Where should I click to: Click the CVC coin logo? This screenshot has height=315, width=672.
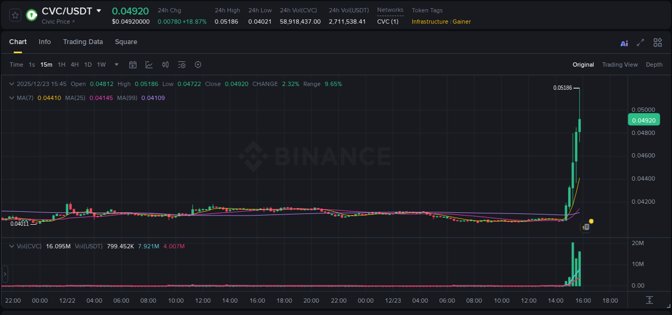(31, 15)
